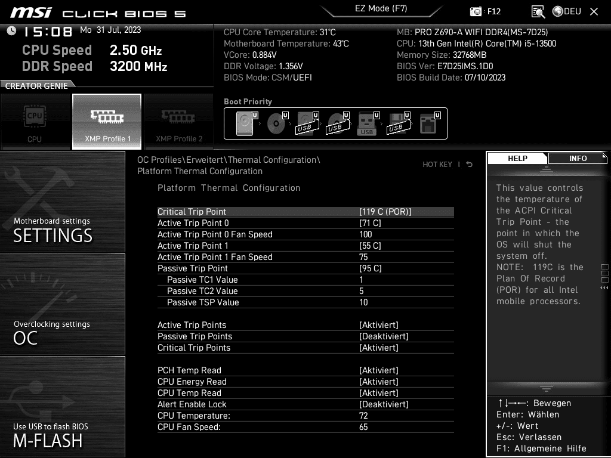Select the CPU Temperature: 72 row

pos(305,416)
